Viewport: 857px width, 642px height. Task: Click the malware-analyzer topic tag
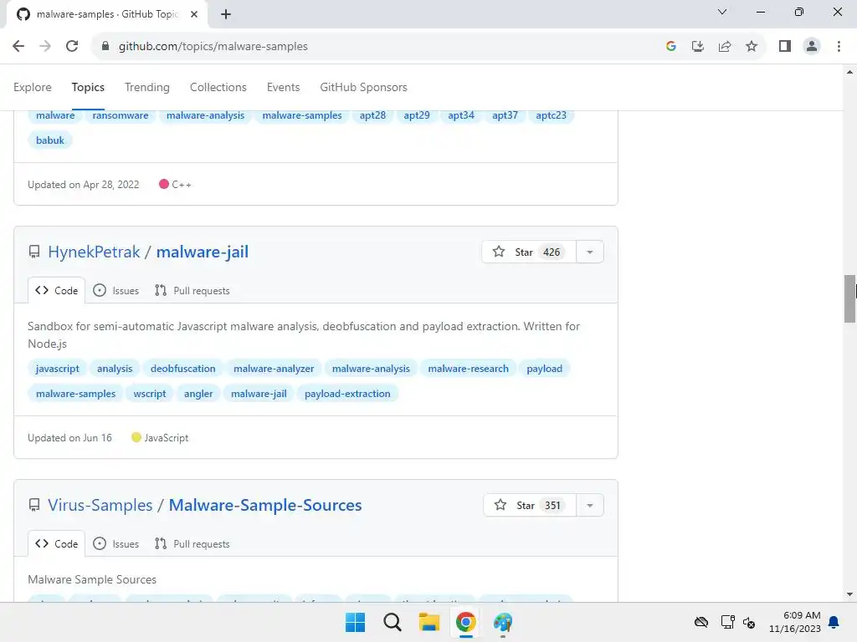(x=274, y=369)
